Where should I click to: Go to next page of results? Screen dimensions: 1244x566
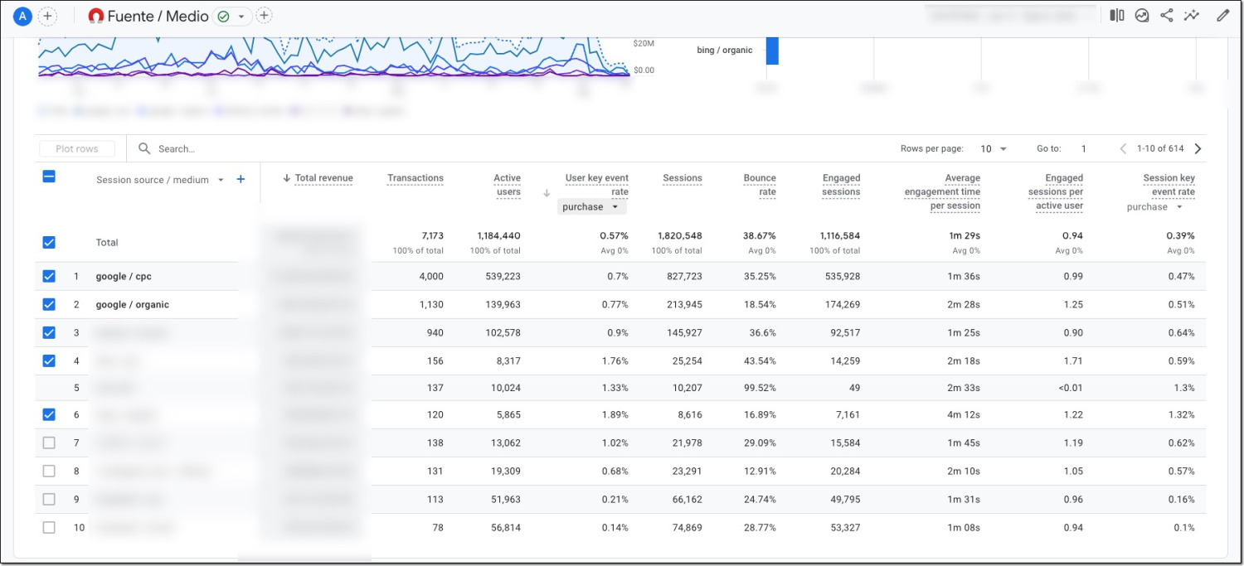pyautogui.click(x=1198, y=149)
